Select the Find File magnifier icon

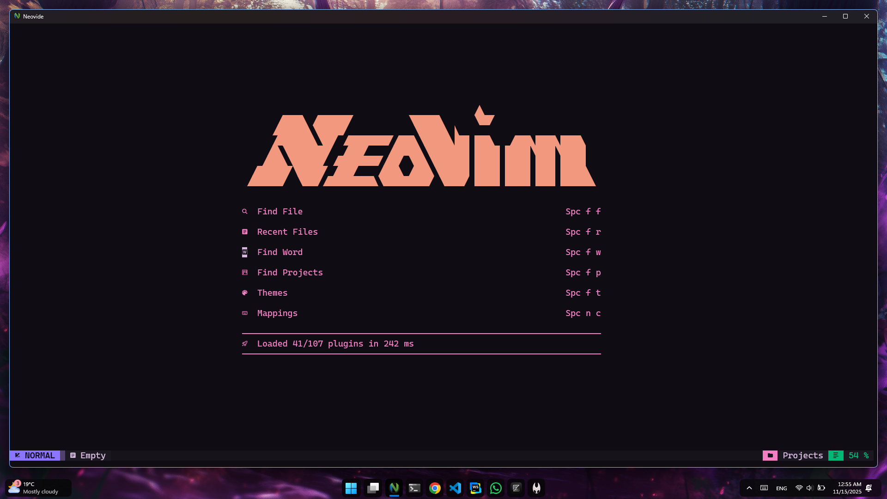coord(245,211)
